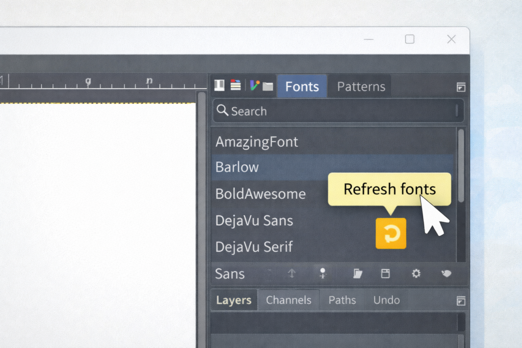522x348 pixels.
Task: Click the pin icon in the Sans row
Action: [323, 274]
